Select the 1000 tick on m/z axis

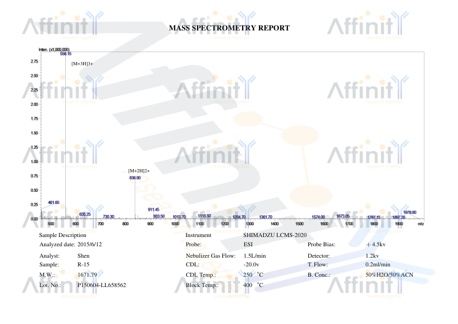click(x=175, y=224)
